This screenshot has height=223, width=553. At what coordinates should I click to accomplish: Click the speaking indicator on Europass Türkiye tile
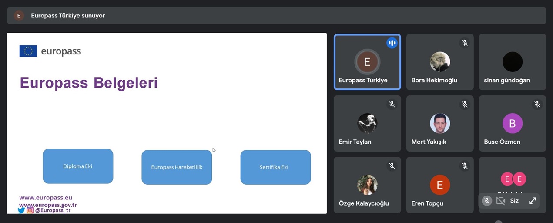(392, 43)
